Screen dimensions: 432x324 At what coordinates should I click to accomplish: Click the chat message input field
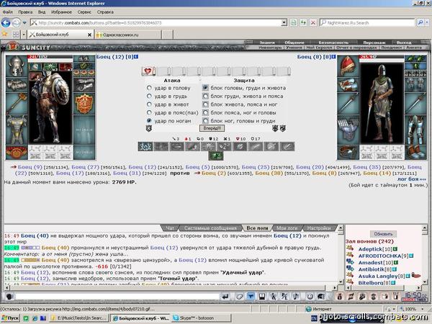point(117,297)
